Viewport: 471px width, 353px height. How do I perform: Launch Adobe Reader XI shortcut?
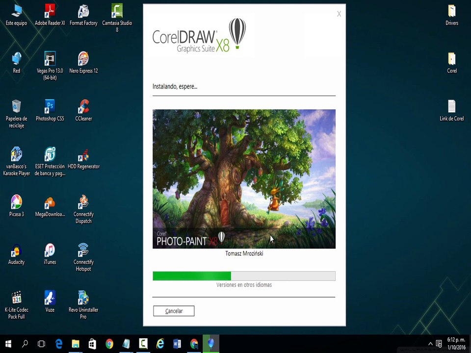click(50, 15)
